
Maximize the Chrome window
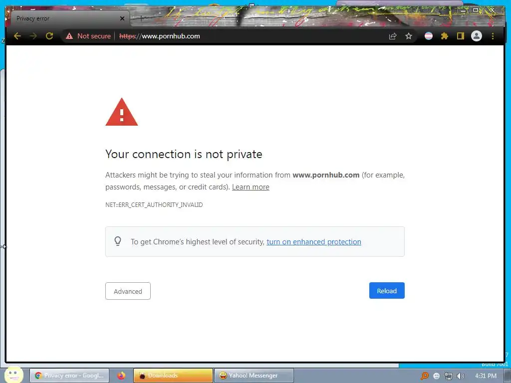pyautogui.click(x=476, y=10)
